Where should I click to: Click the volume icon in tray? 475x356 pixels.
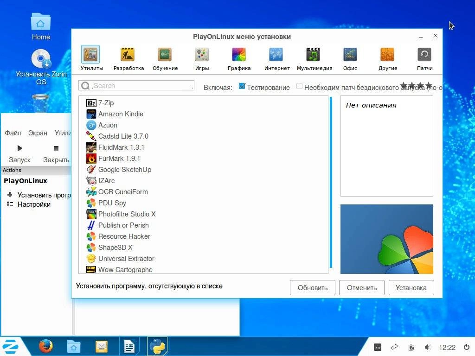(x=427, y=347)
